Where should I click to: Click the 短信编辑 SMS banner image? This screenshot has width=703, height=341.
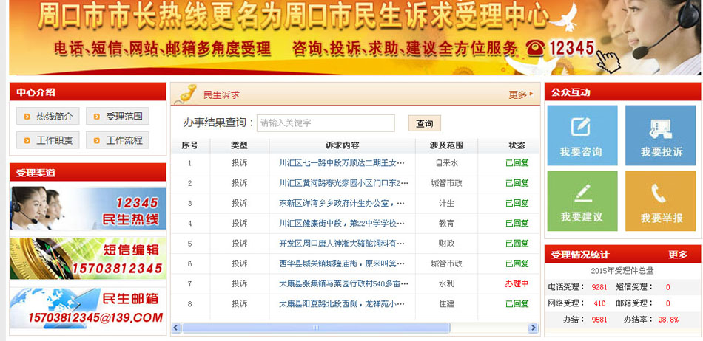88,258
